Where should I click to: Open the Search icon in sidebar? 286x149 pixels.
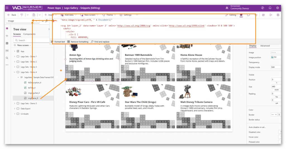(7, 58)
